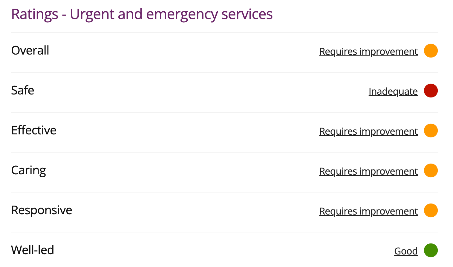This screenshot has width=453, height=267.
Task: Click the orange rating dot for Caring
Action: coord(431,170)
